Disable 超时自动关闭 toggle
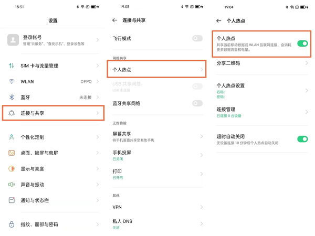 (x=302, y=139)
